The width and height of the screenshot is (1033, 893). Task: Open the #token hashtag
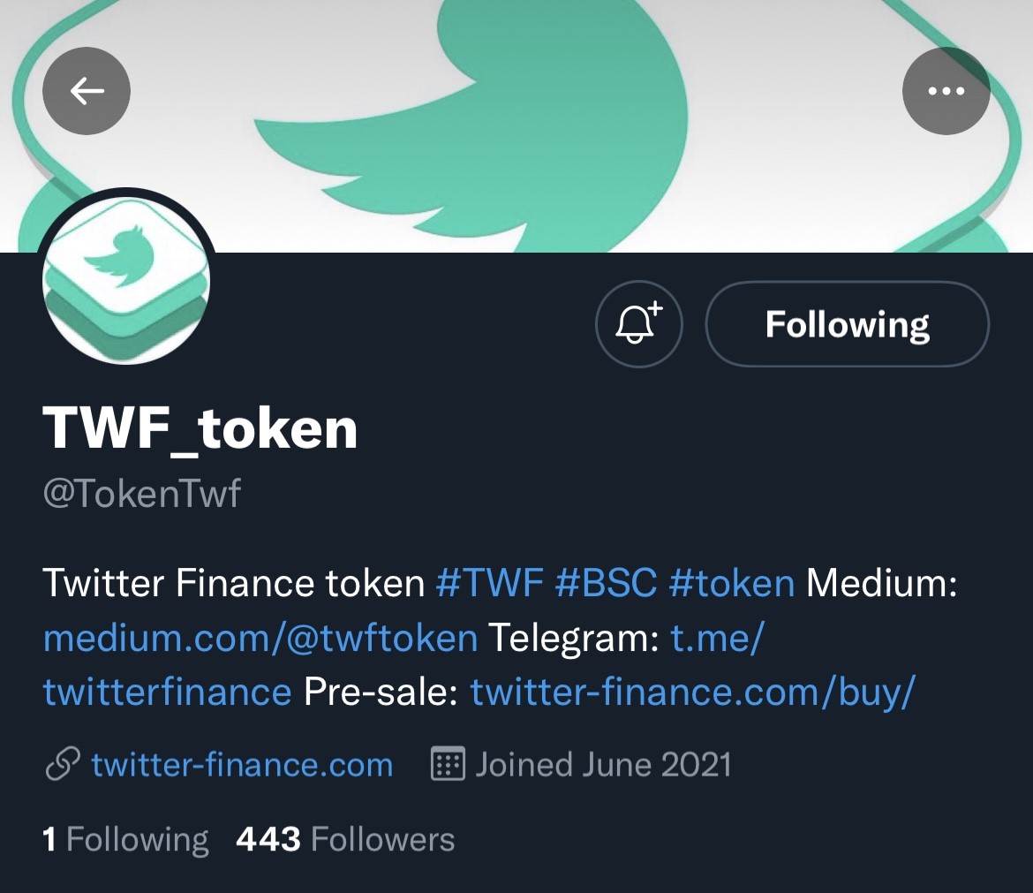point(732,583)
